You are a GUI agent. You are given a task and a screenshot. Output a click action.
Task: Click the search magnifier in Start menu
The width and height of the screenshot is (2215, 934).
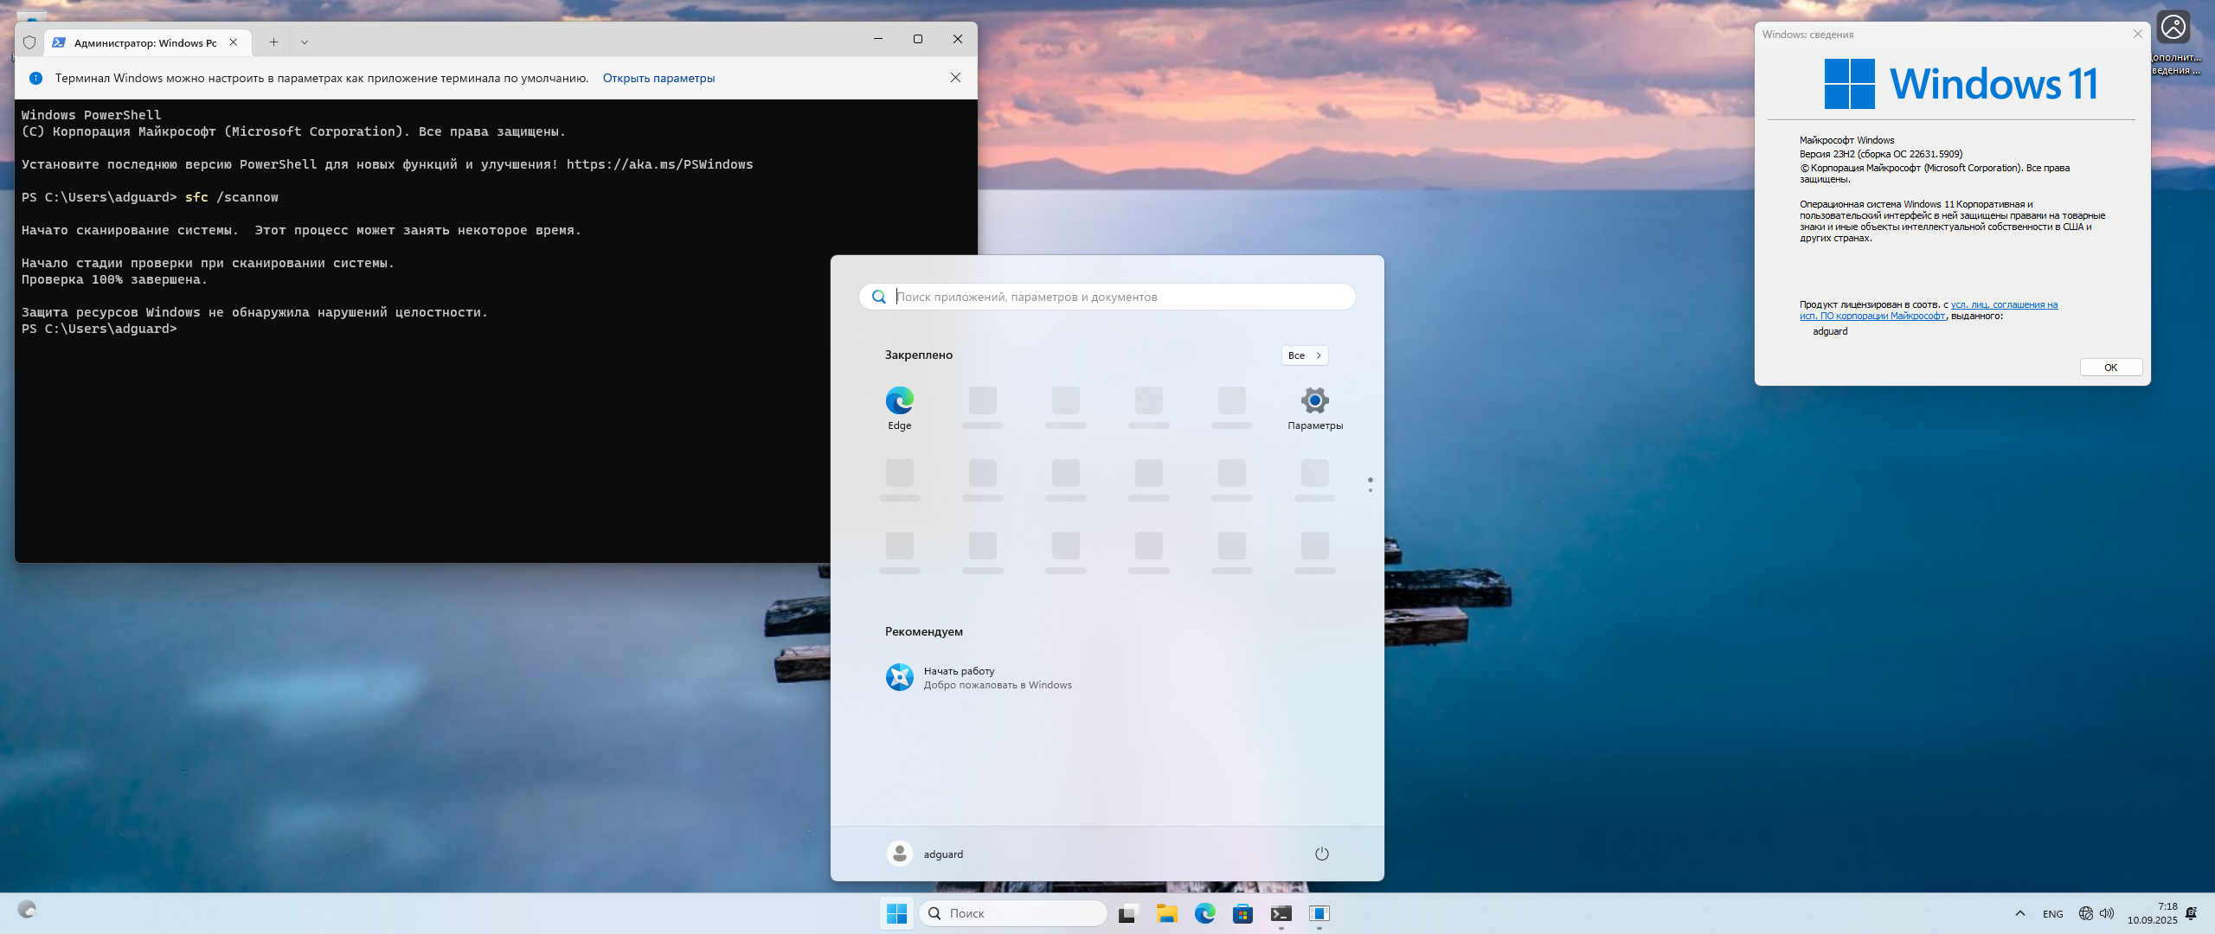tap(878, 297)
